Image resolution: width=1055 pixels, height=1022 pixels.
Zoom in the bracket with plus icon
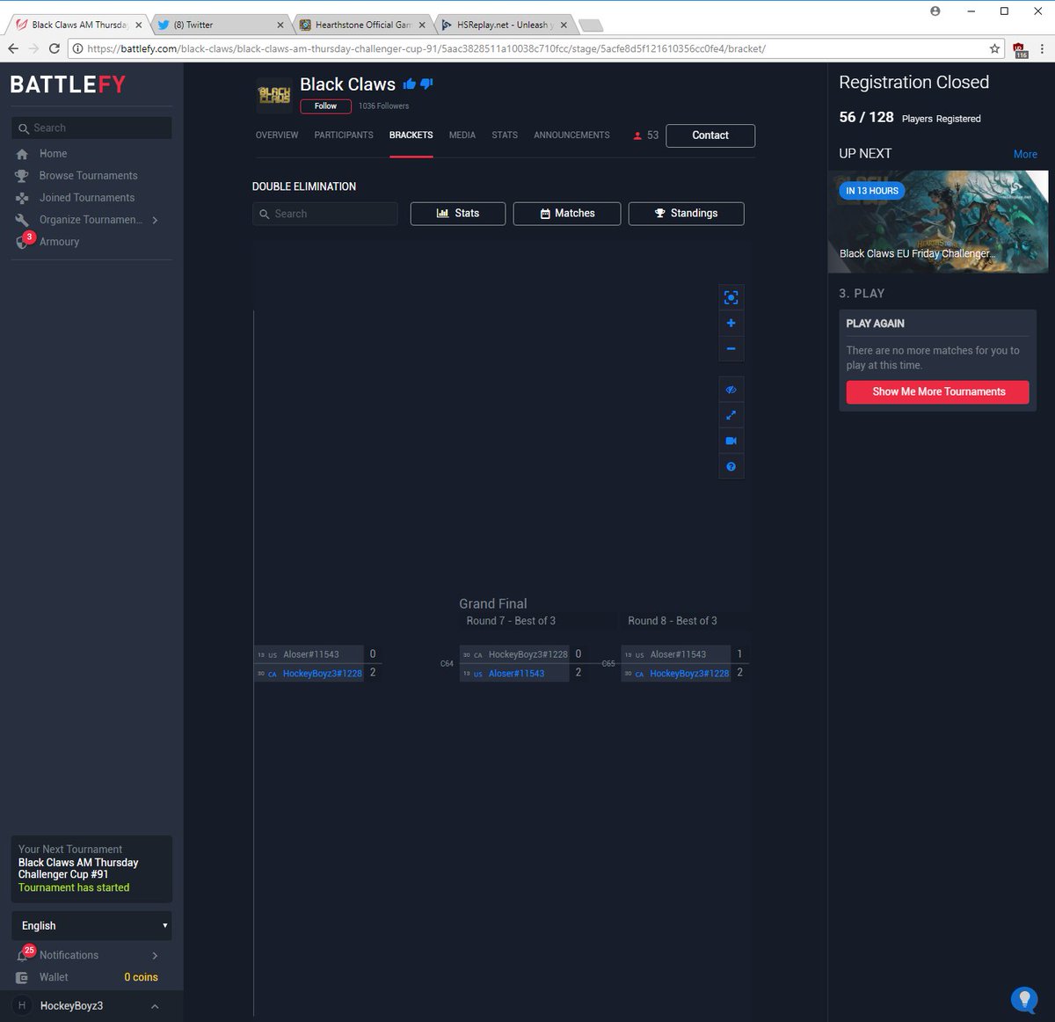(x=731, y=323)
